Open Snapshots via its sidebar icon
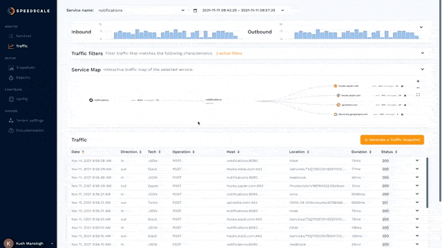The image size is (442, 248). [x=11, y=68]
